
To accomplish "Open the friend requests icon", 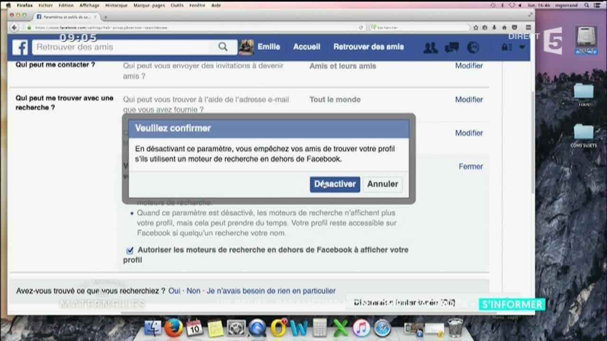I will (431, 47).
